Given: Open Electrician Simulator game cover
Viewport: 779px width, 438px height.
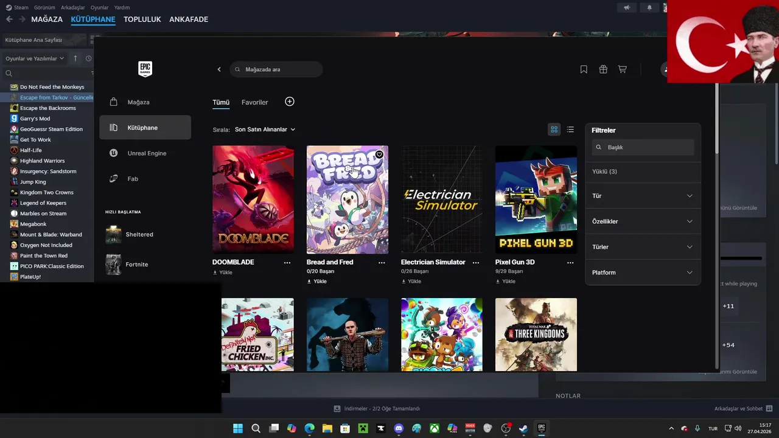Looking at the screenshot, I should click(442, 199).
